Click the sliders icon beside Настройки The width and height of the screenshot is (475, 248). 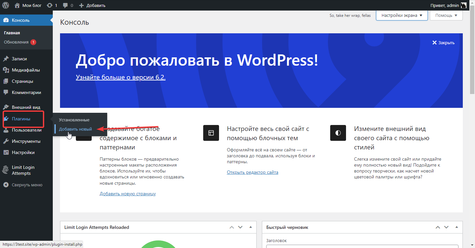click(x=6, y=152)
